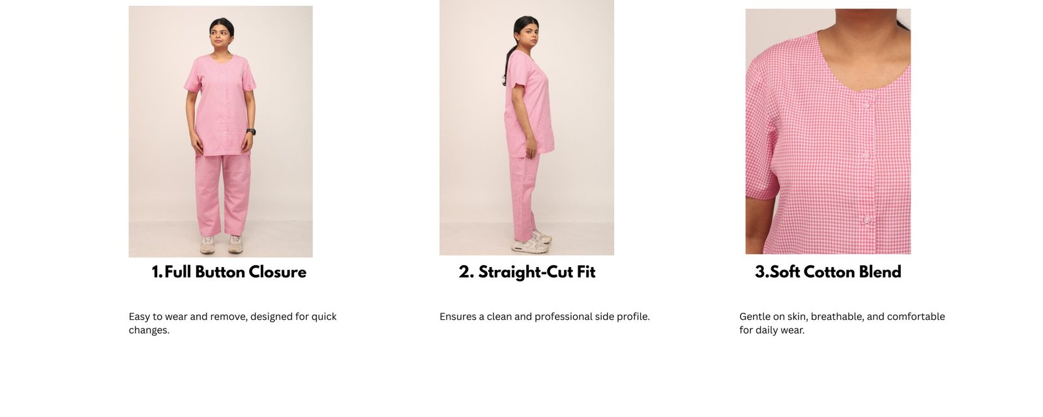
Task: Click the pink trousers in the front-view photo
Action: pos(223,194)
